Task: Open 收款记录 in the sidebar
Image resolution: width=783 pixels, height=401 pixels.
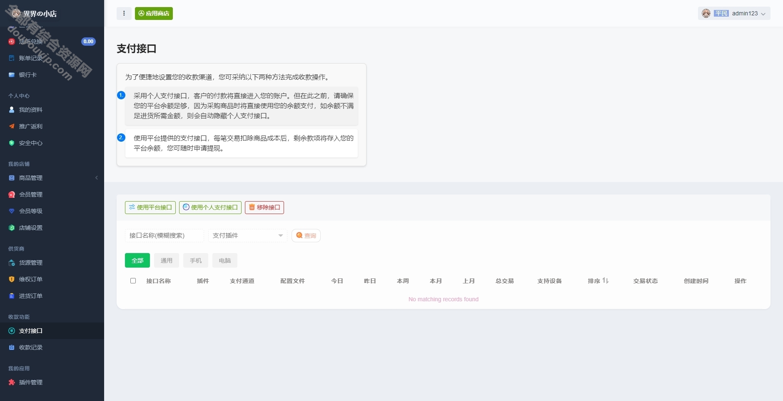Action: tap(52, 347)
